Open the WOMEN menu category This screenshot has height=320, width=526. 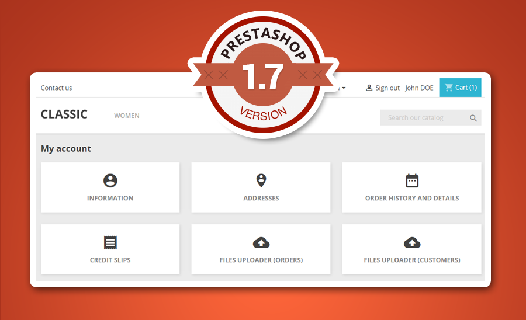(127, 116)
